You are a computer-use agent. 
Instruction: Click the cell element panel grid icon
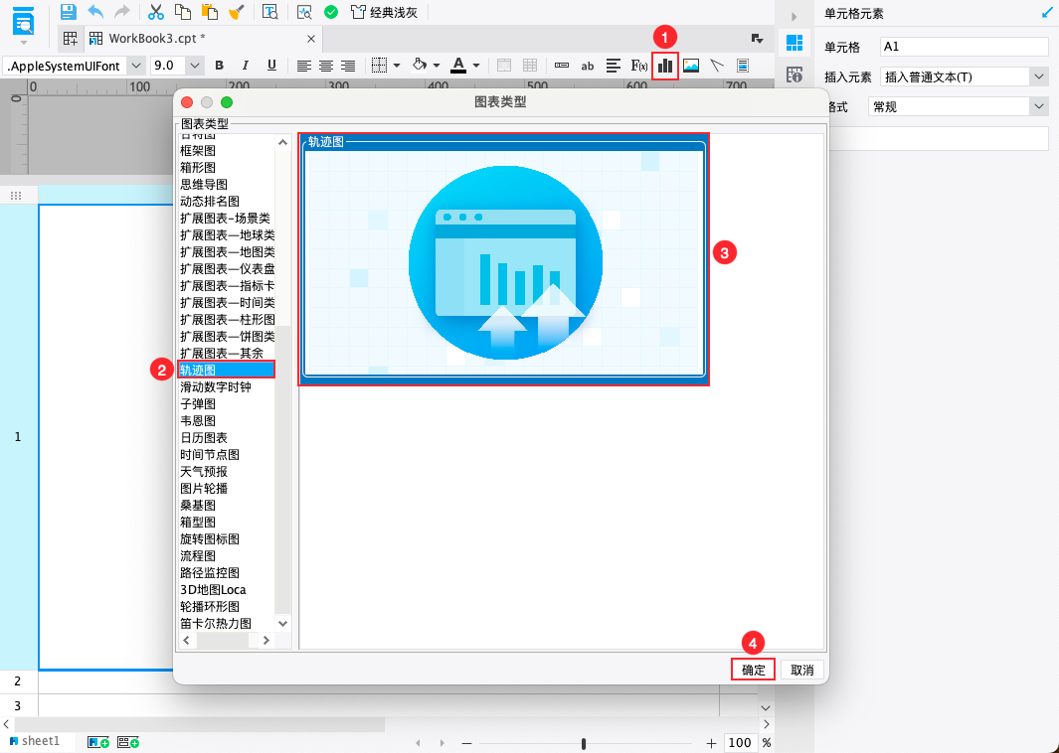794,43
